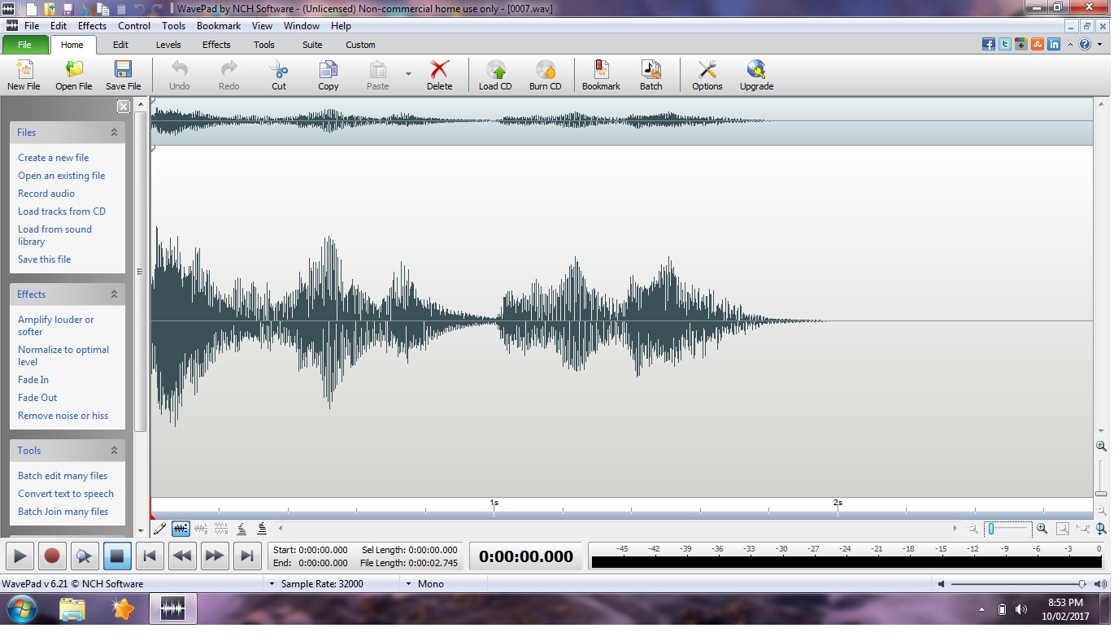This screenshot has height=641, width=1114.
Task: Click the Burn CD toolbar icon
Action: [546, 73]
